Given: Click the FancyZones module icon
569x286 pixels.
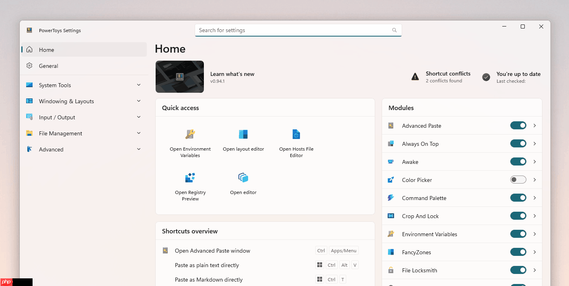Looking at the screenshot, I should point(391,252).
